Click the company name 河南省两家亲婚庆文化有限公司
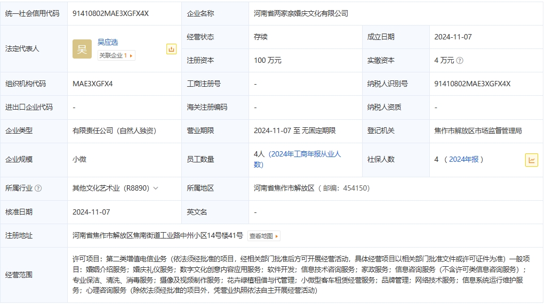Image resolution: width=545 pixels, height=304 pixels. [x=301, y=13]
